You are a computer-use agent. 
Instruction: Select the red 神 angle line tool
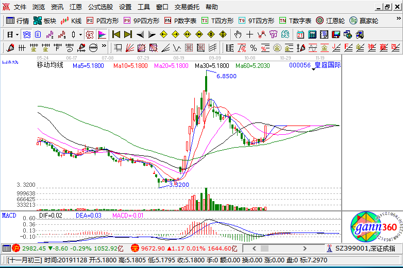point(372,48)
